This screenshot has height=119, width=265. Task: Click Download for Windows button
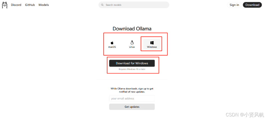tap(132, 63)
